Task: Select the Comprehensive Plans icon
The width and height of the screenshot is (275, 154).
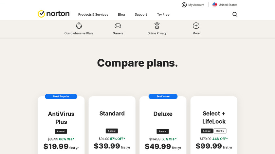Action: [x=79, y=26]
